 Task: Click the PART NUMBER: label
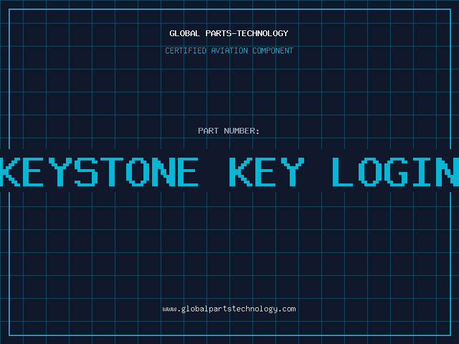point(229,131)
